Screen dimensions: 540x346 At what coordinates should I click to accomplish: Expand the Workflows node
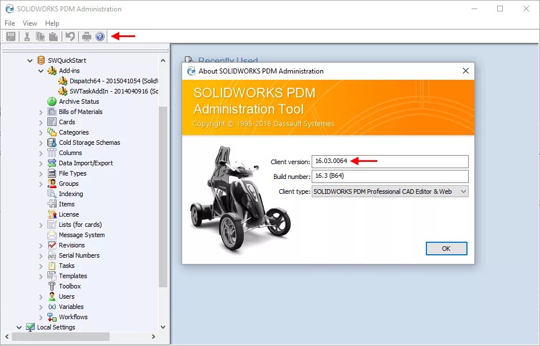pos(41,317)
